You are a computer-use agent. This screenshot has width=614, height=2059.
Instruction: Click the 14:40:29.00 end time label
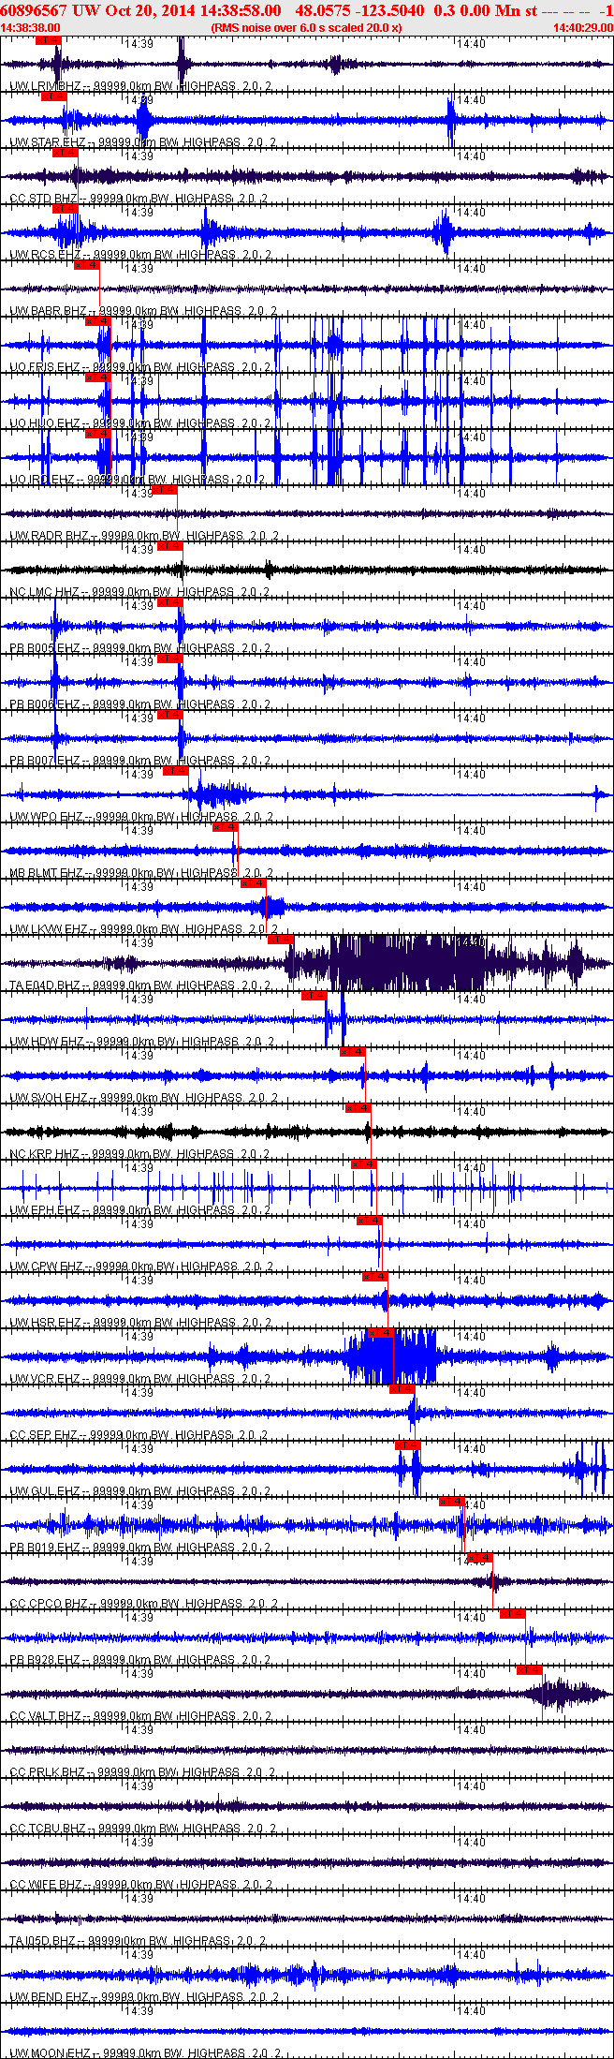coord(582,28)
